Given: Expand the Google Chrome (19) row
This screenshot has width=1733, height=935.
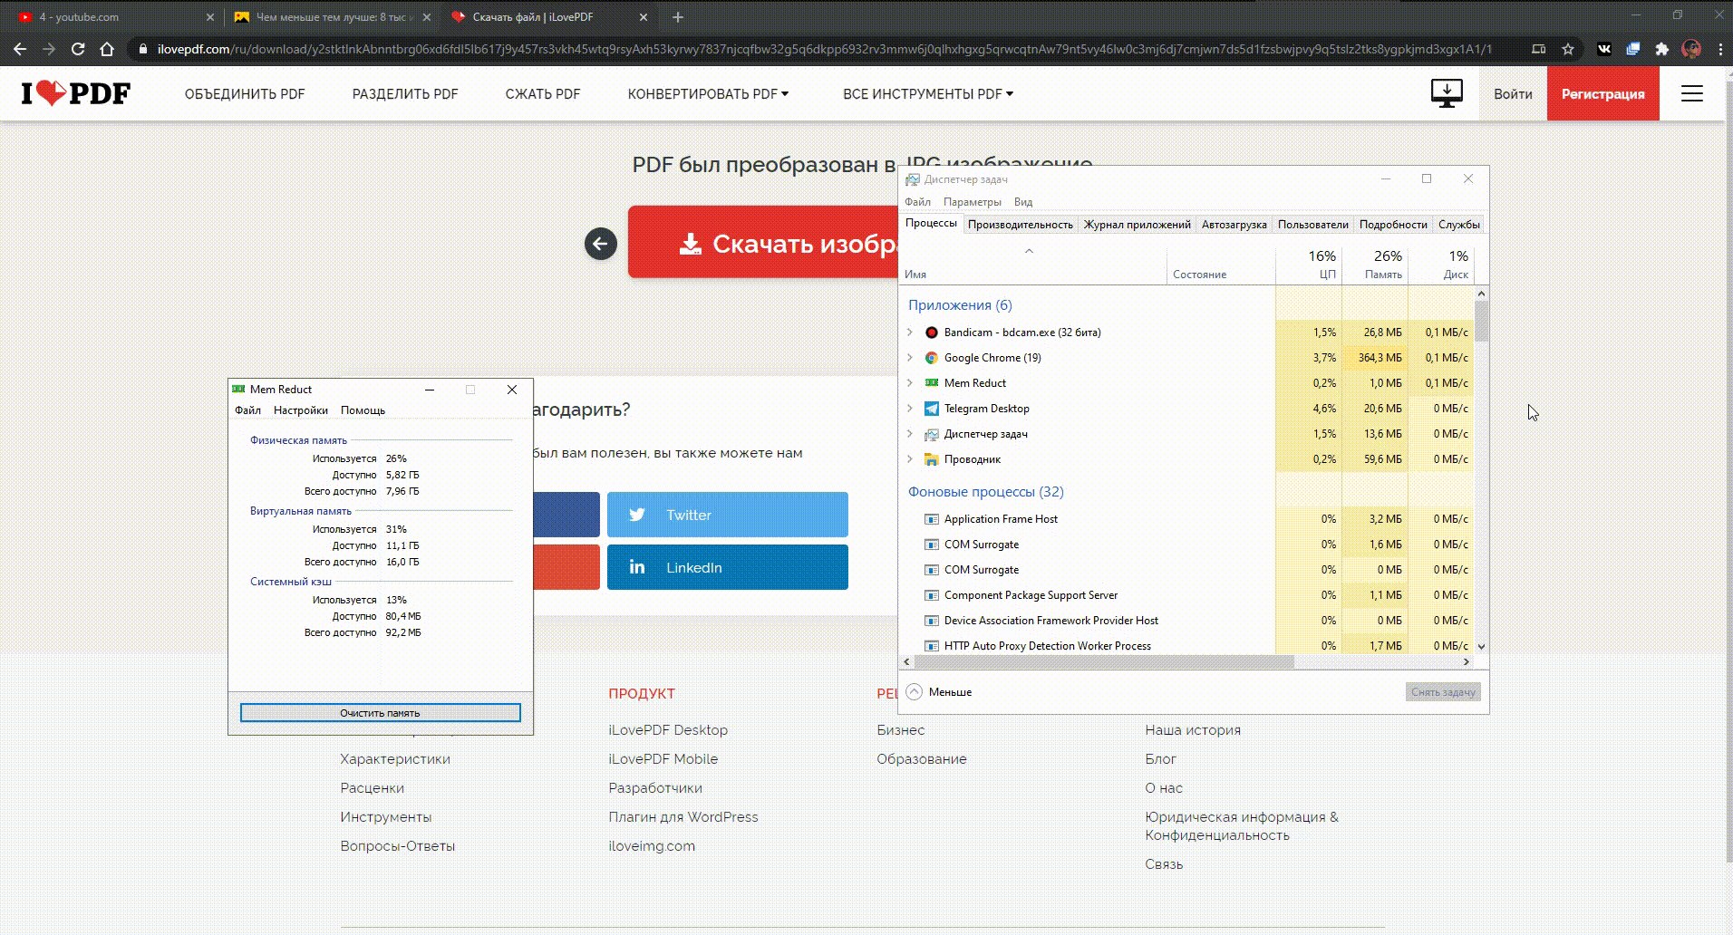Looking at the screenshot, I should (910, 358).
